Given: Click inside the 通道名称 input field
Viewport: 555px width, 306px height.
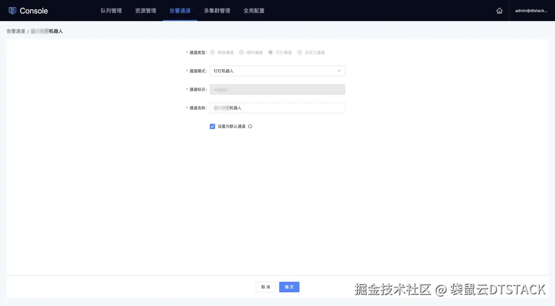Looking at the screenshot, I should click(277, 108).
